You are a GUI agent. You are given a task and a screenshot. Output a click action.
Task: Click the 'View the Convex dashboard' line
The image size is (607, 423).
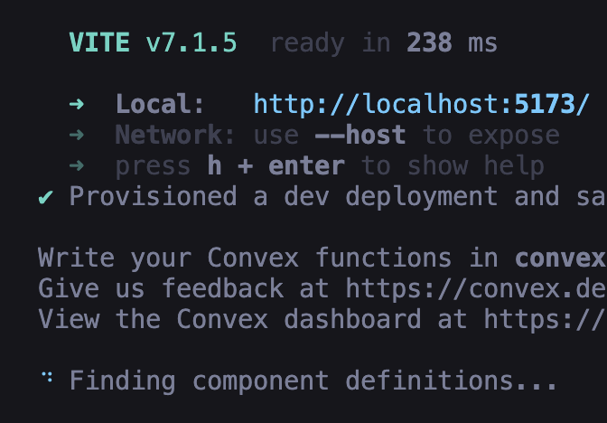[322, 320]
